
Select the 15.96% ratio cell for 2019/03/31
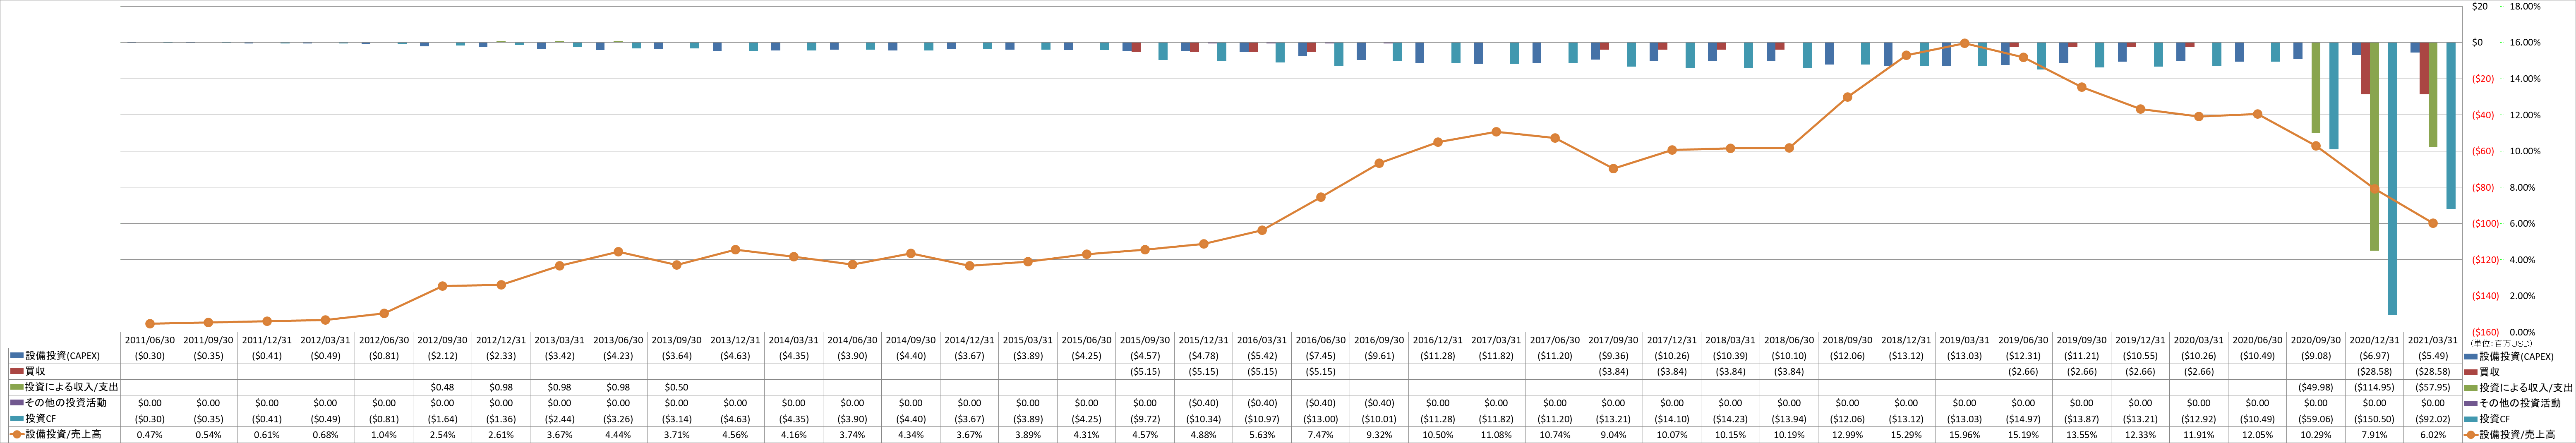tap(1965, 435)
